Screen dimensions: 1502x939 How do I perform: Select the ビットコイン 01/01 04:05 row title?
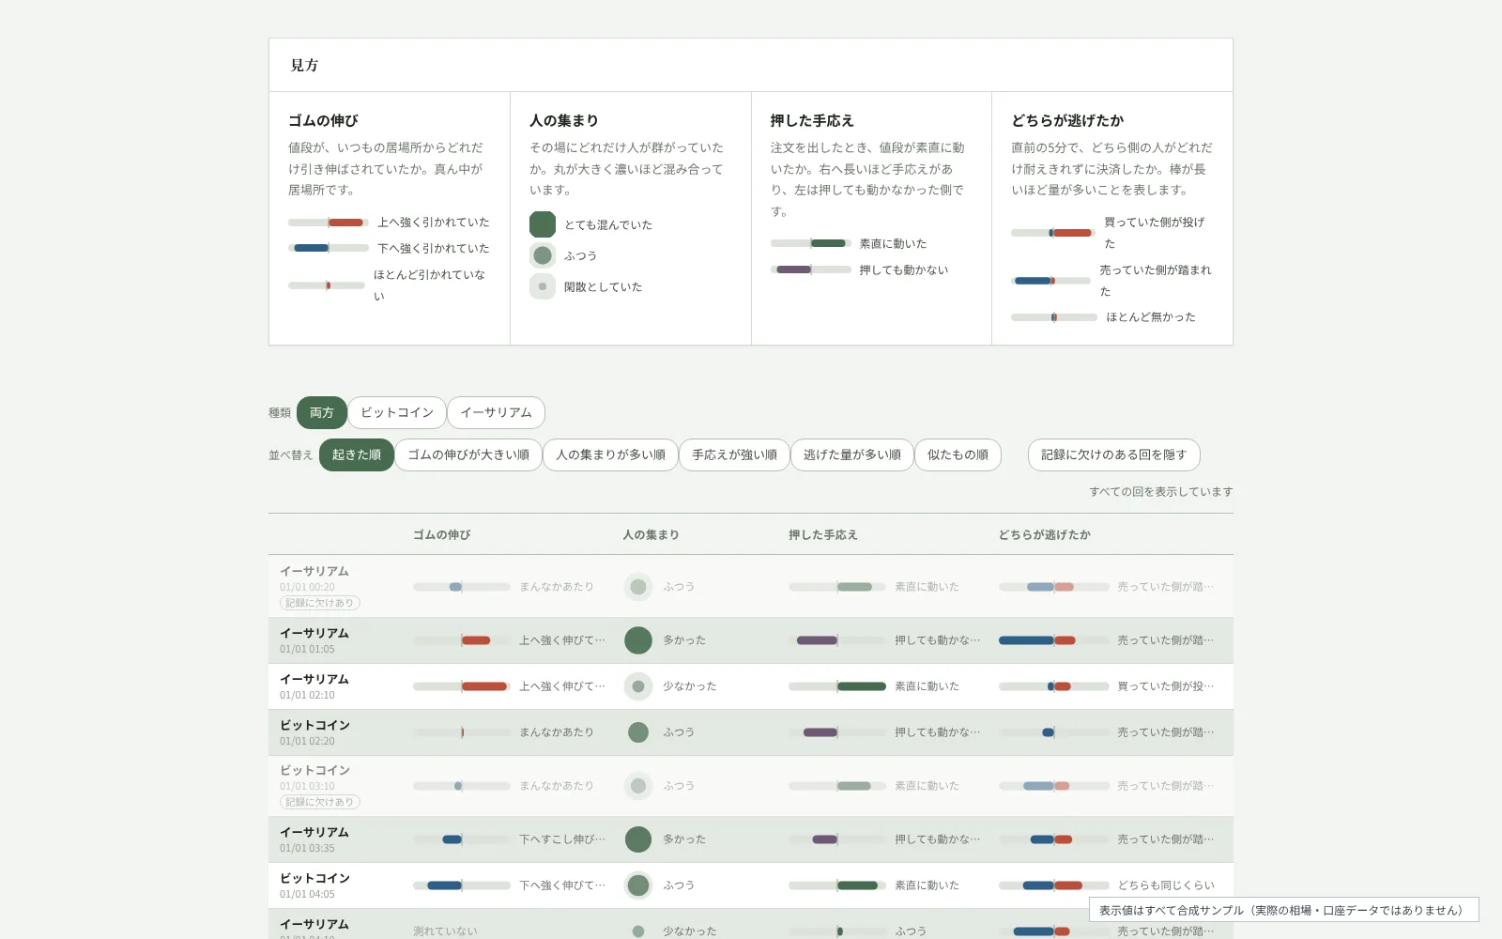coord(314,878)
